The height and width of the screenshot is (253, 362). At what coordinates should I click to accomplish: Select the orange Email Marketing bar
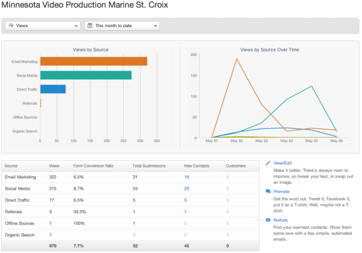[94, 61]
